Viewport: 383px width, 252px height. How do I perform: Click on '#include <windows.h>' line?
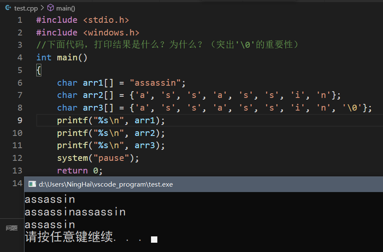point(88,33)
